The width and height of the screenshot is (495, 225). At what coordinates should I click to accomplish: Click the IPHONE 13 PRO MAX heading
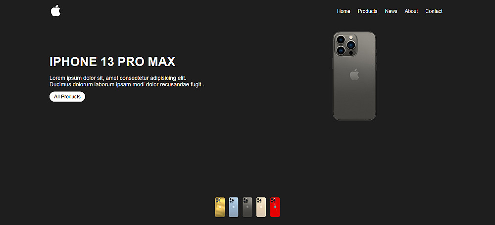(112, 62)
